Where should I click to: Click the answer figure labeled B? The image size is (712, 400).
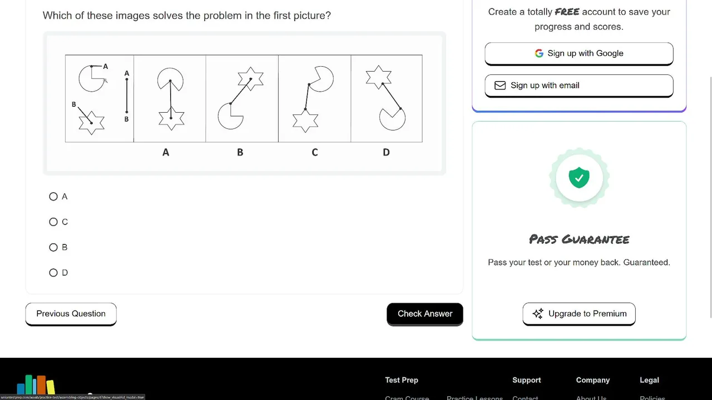point(242,99)
